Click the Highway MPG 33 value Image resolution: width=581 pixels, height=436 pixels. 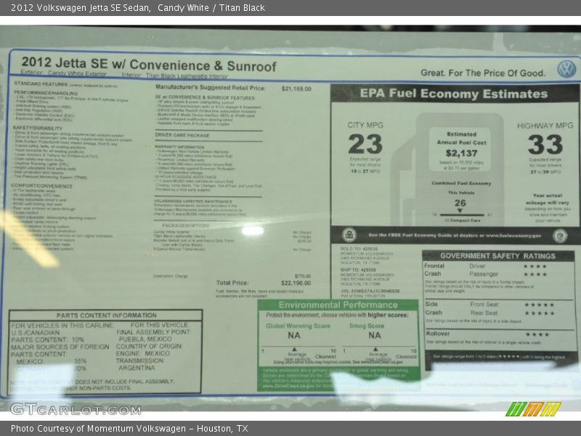pyautogui.click(x=545, y=144)
